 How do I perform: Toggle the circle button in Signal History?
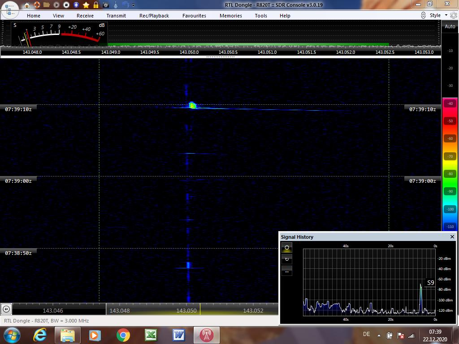(287, 247)
